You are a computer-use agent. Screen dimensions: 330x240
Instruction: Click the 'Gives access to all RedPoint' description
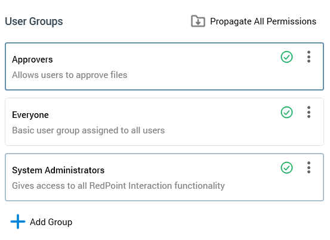[118, 186]
